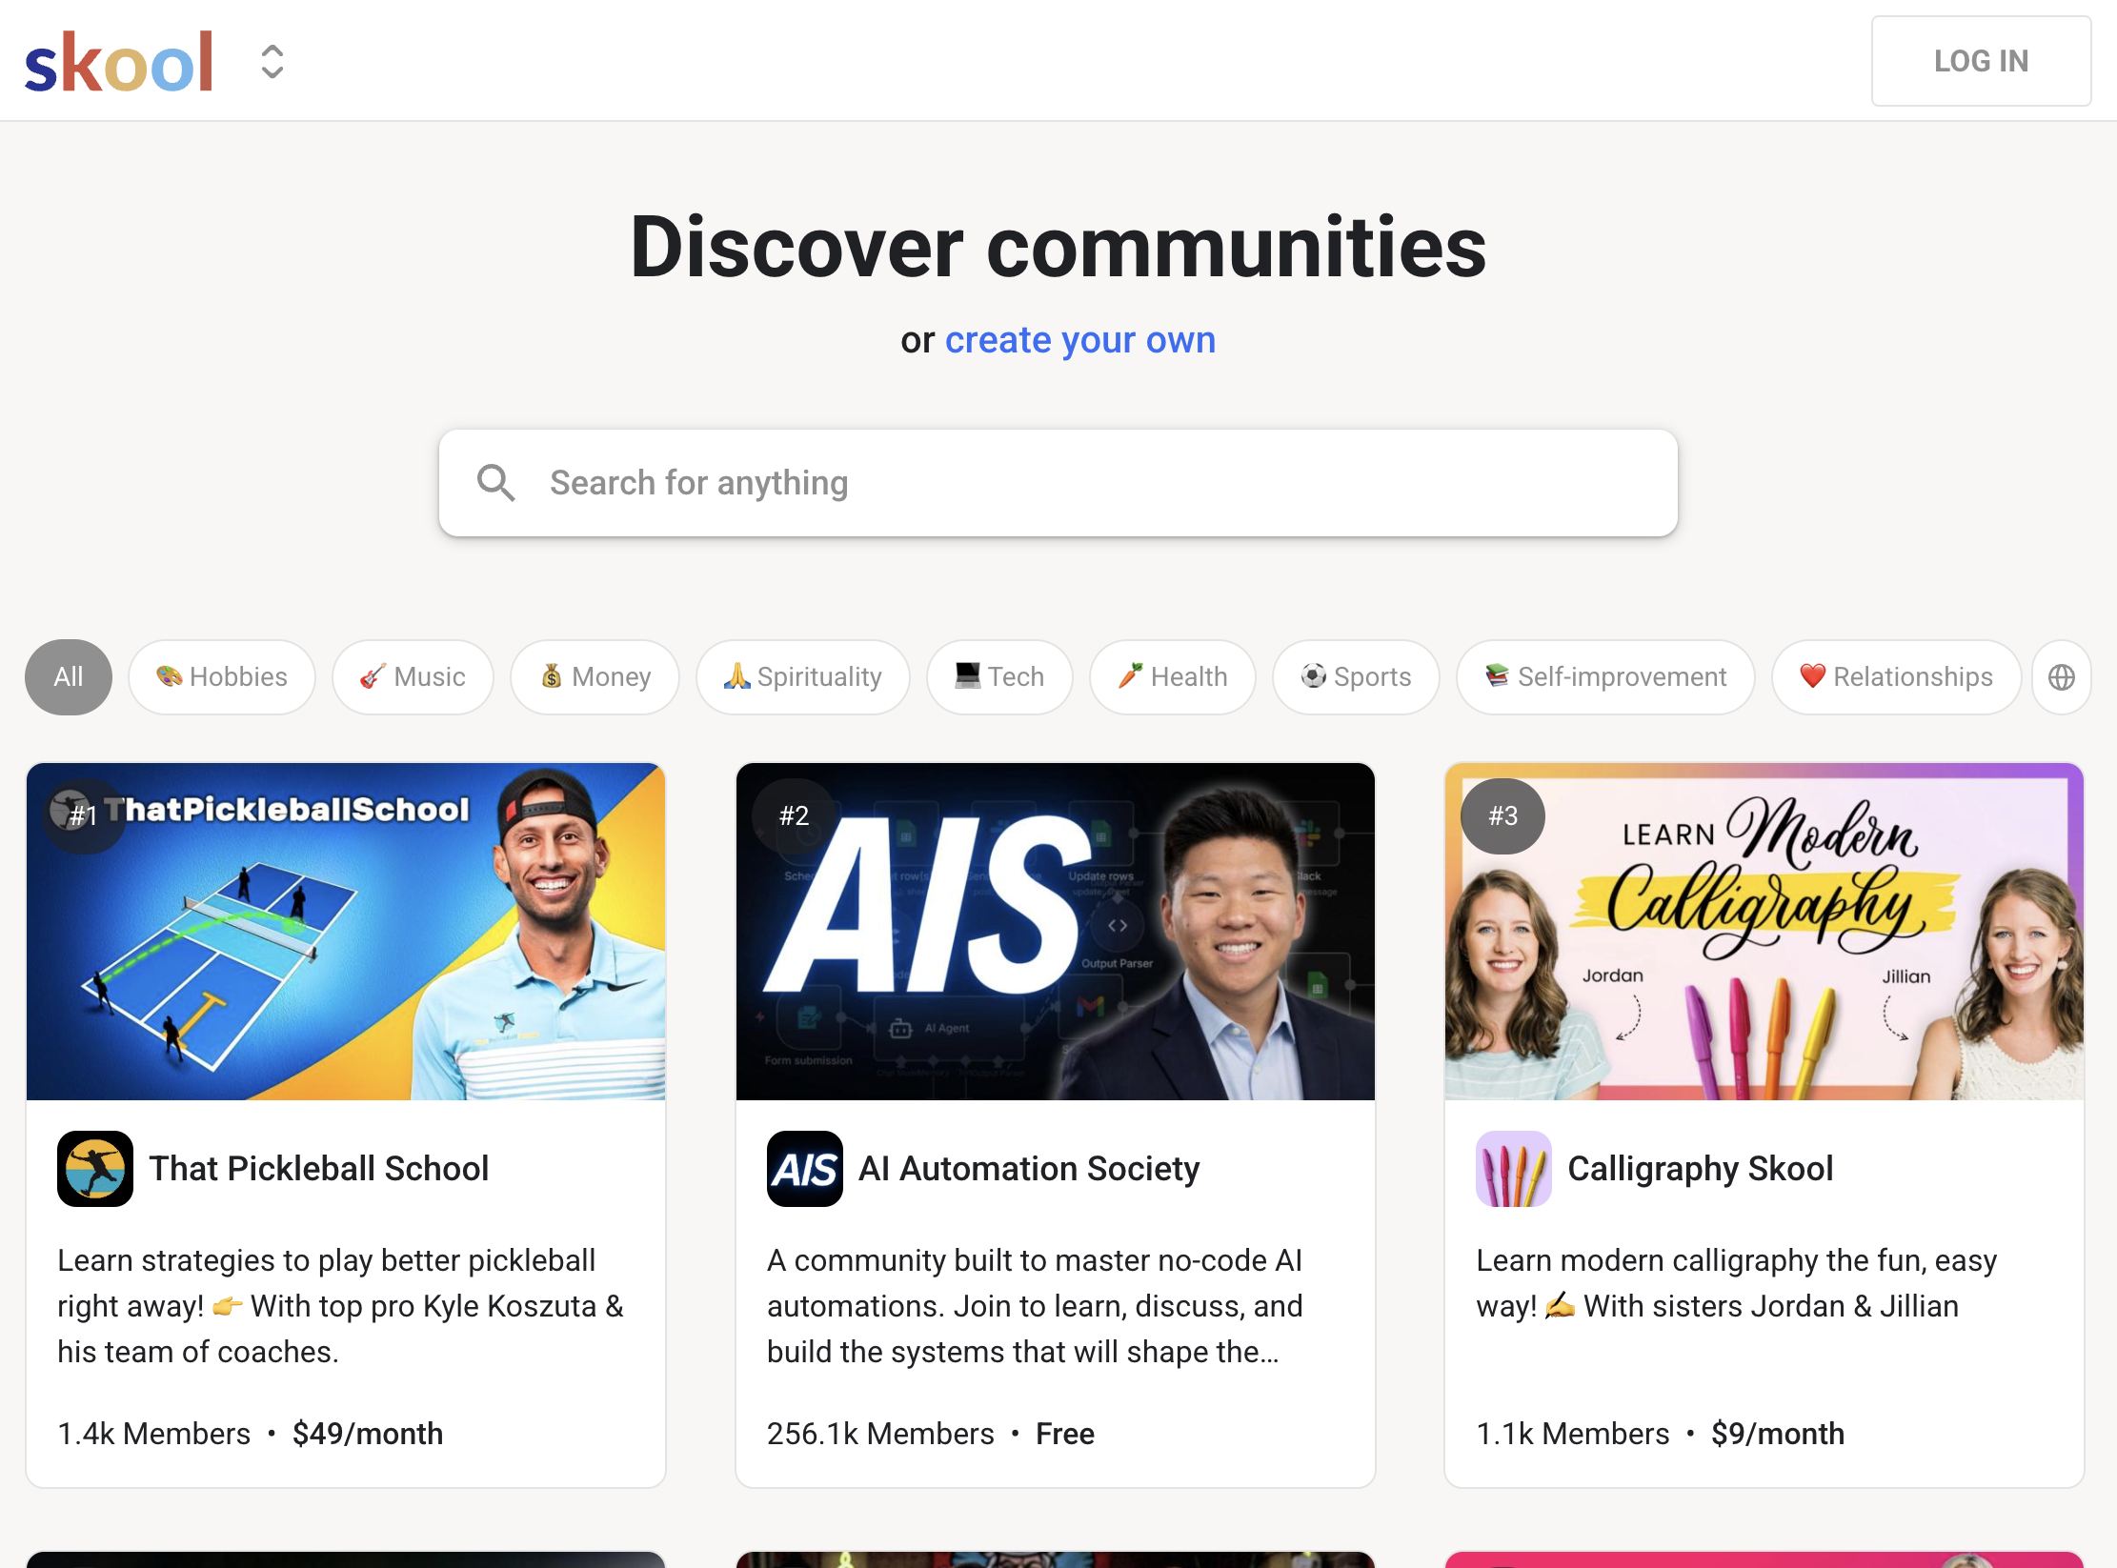The image size is (2117, 1568).
Task: Choose the Spirituality category chip
Action: click(802, 677)
